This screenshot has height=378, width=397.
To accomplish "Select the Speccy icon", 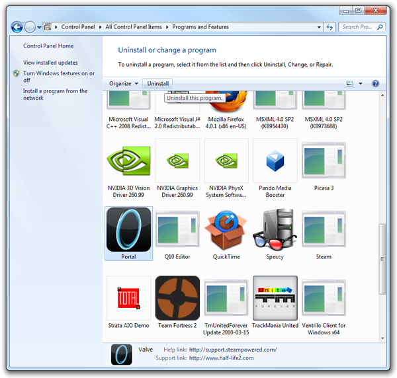I will click(x=275, y=229).
